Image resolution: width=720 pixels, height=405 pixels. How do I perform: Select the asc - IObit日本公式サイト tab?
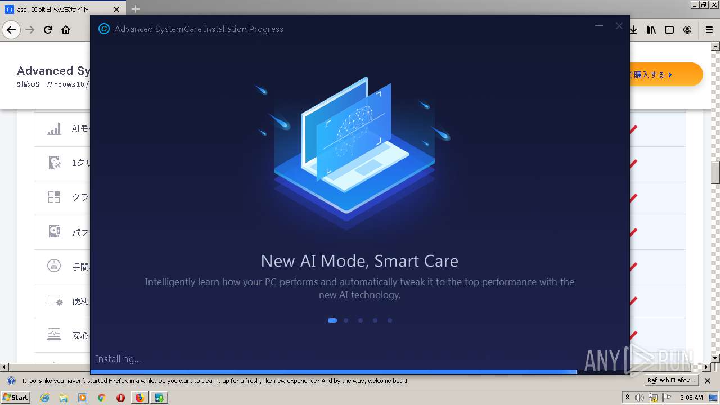pos(64,10)
